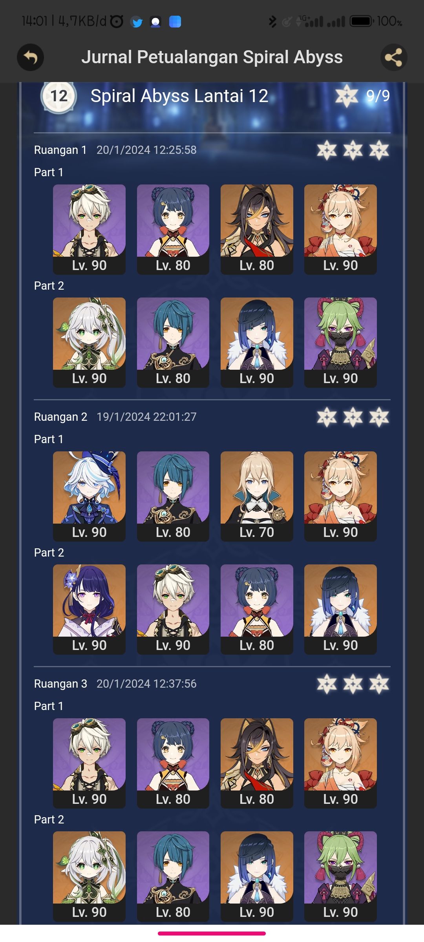Tap the Jurnal Petualangan Spiral Abyss header
The height and width of the screenshot is (942, 424).
coord(212,57)
